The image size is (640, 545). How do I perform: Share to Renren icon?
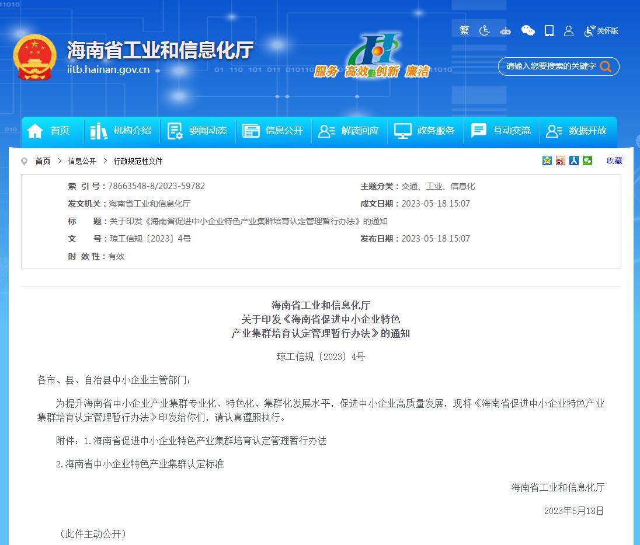coord(574,160)
